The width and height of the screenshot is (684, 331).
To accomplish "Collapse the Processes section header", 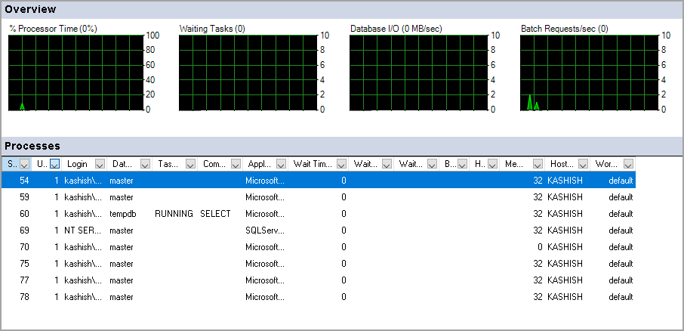I will pyautogui.click(x=341, y=146).
